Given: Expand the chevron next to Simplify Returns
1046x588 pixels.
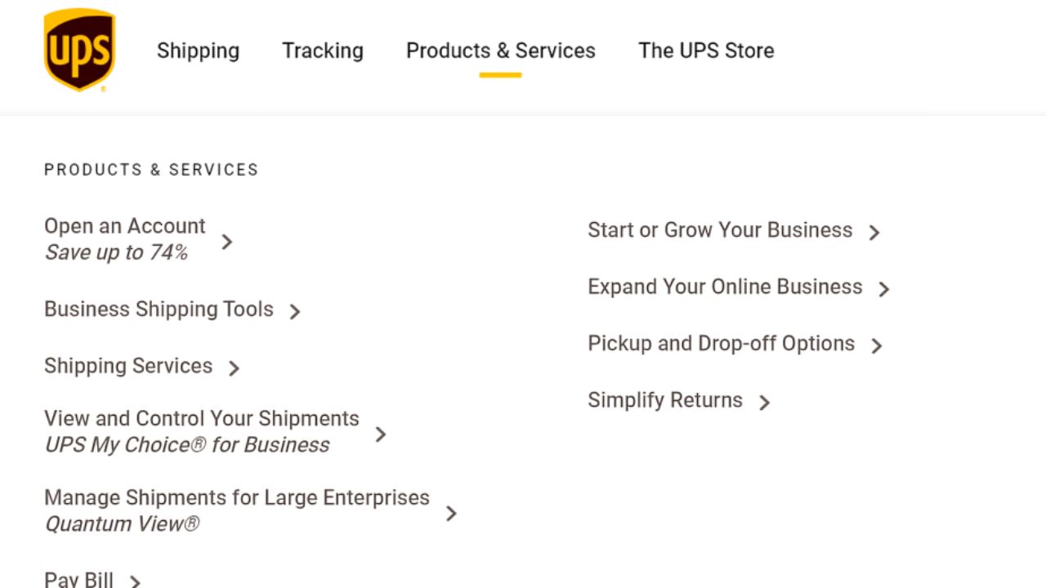Looking at the screenshot, I should click(765, 403).
